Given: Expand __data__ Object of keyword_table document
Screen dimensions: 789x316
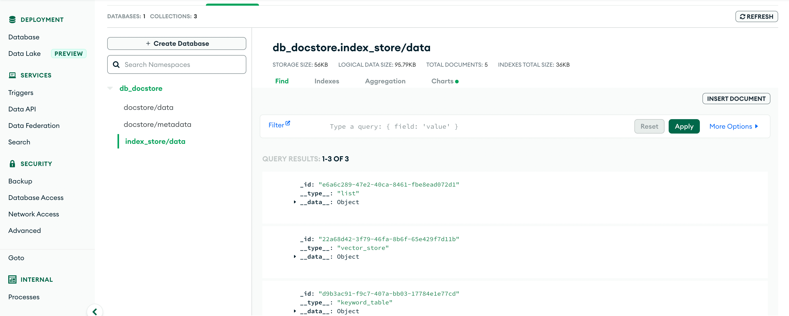Looking at the screenshot, I should point(295,311).
